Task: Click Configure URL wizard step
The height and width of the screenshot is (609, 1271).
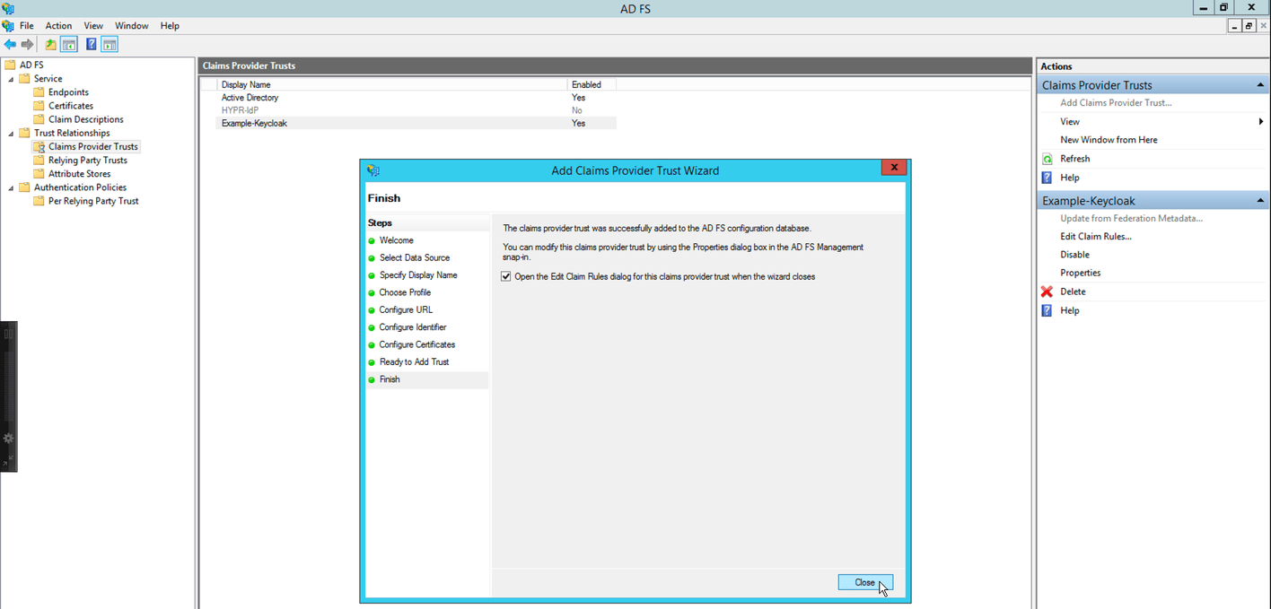Action: point(406,310)
